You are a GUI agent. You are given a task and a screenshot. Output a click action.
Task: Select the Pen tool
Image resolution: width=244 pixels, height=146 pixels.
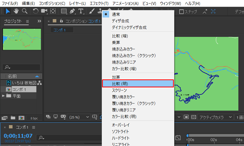click(x=72, y=11)
